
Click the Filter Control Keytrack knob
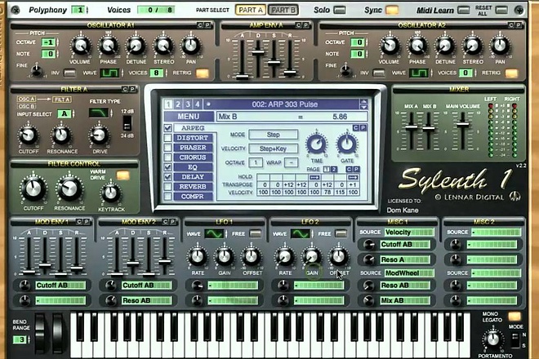tap(111, 193)
